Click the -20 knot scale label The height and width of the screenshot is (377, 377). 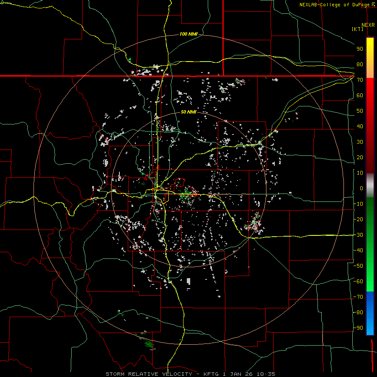click(358, 219)
